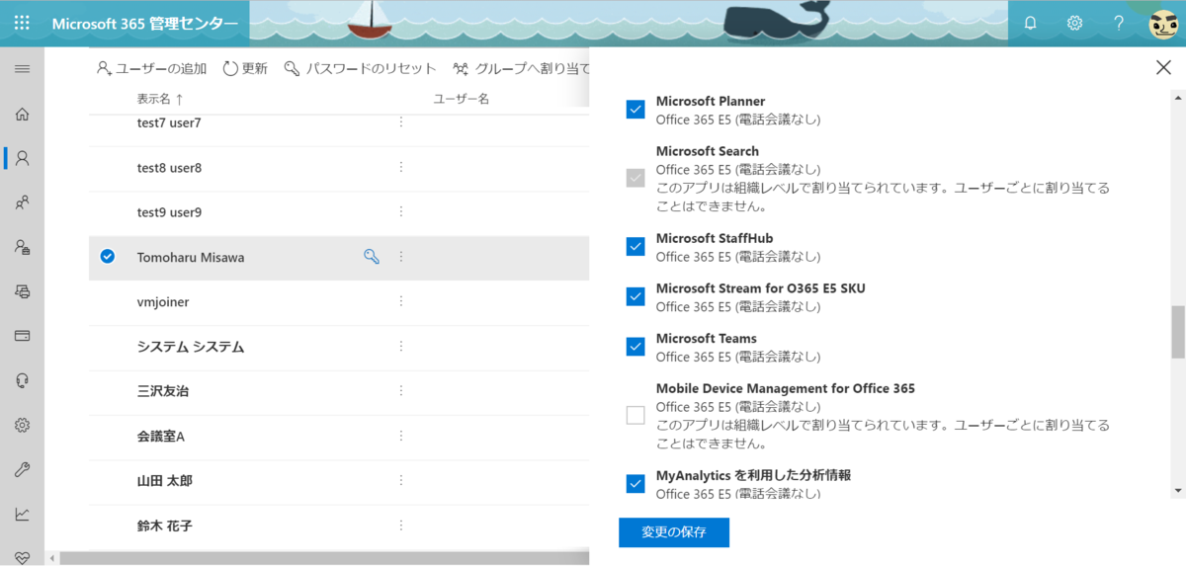Click panel scrollbar down arrow

(x=1177, y=490)
